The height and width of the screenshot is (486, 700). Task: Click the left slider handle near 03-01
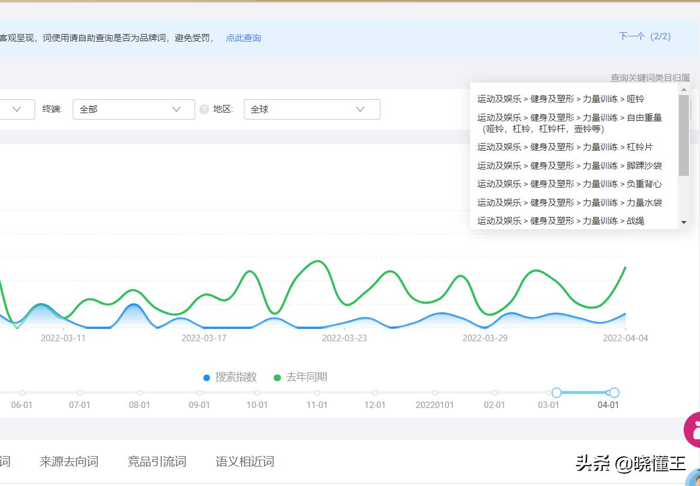pos(556,393)
